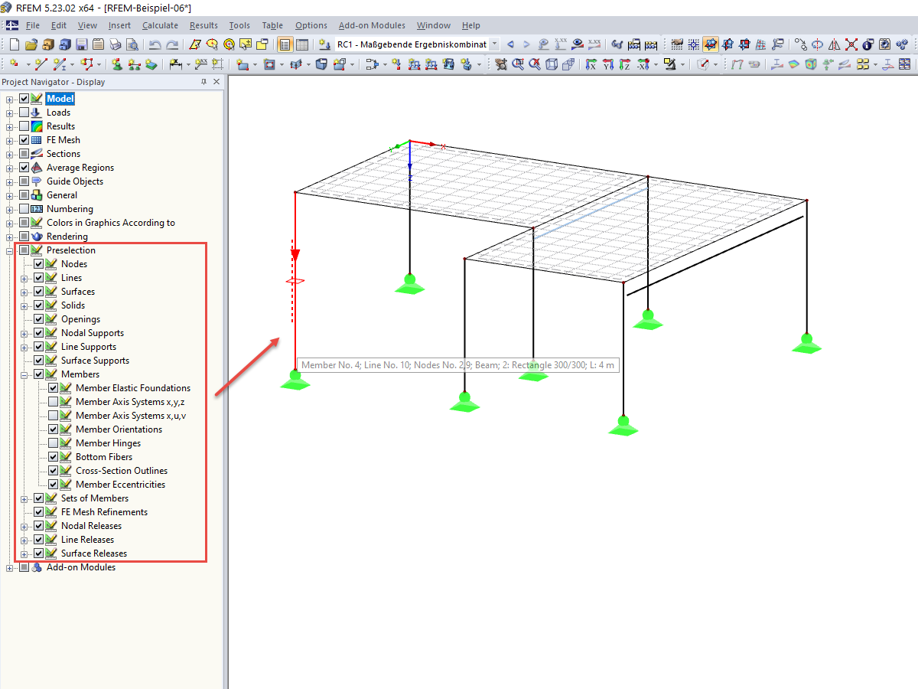Image resolution: width=918 pixels, height=689 pixels.
Task: Click the Zoom Window magnifier icon
Action: click(517, 64)
